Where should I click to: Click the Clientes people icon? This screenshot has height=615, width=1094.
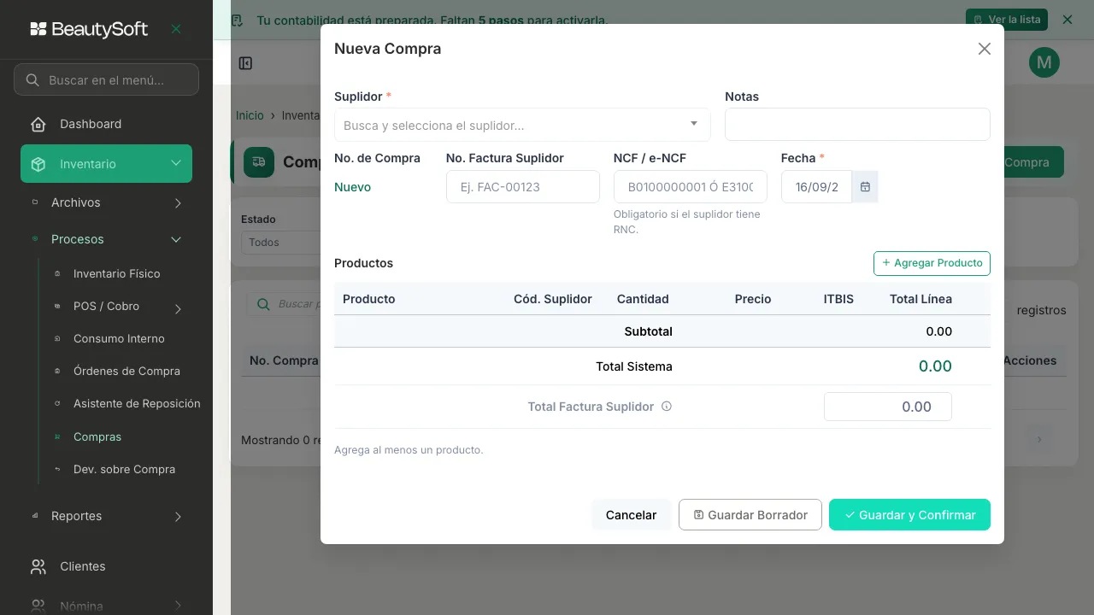pos(38,566)
